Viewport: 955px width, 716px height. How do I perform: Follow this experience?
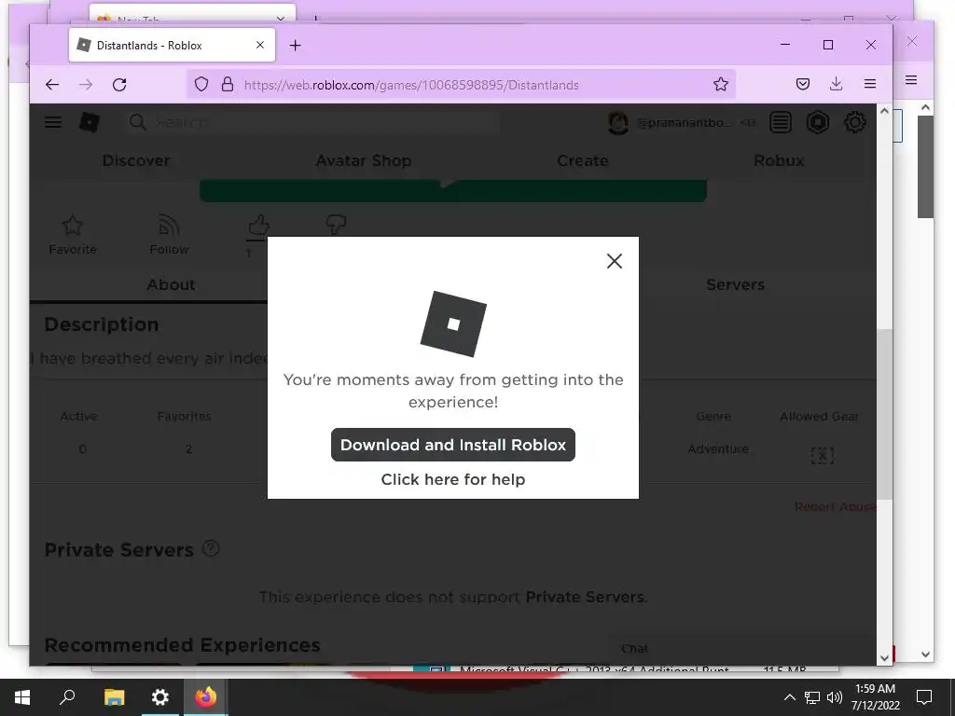pos(169,234)
